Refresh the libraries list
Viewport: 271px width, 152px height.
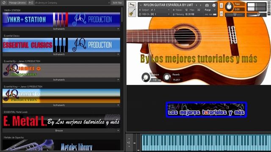4,3
